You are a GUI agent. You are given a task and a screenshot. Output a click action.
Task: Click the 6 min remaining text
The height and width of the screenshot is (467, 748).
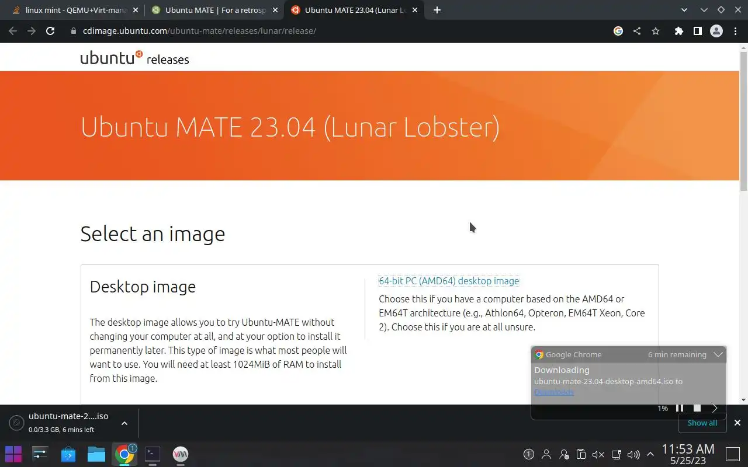[677, 354]
